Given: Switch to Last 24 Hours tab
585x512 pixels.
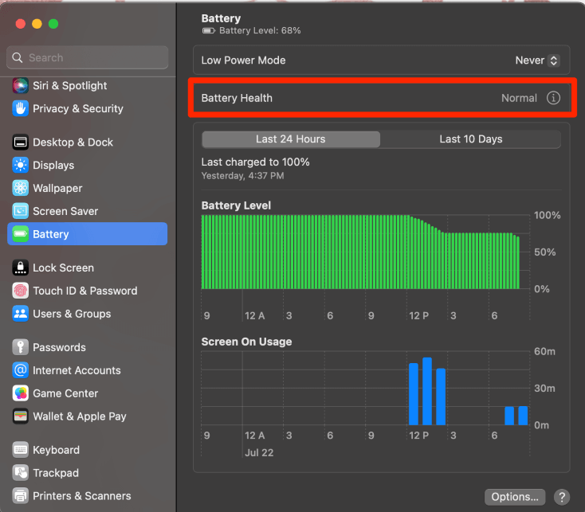Looking at the screenshot, I should pyautogui.click(x=291, y=139).
